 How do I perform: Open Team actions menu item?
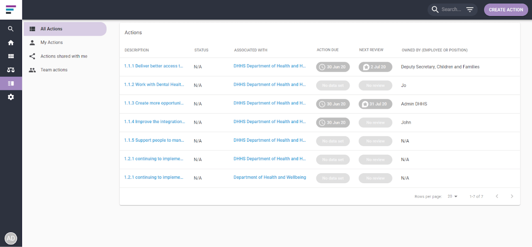[65, 70]
